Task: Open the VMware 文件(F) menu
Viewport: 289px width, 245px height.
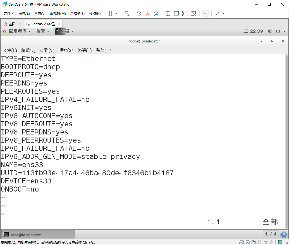Action: click(9, 14)
